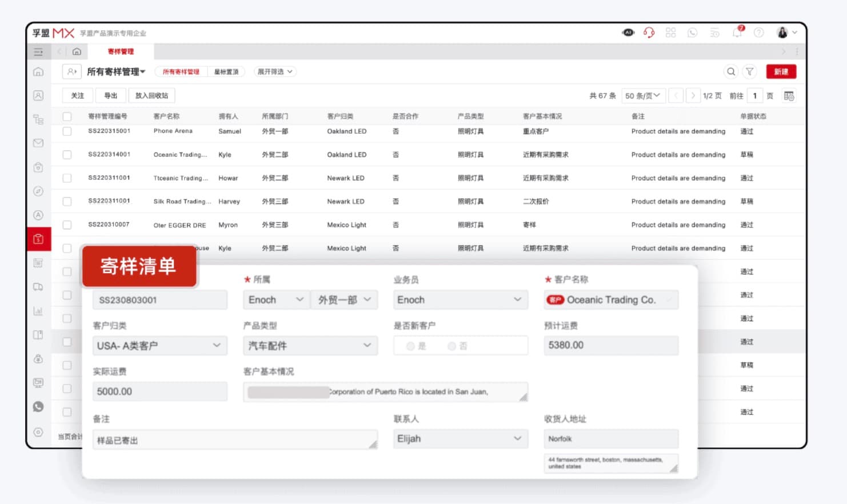Open the 展开筛选 filter expander

point(275,72)
